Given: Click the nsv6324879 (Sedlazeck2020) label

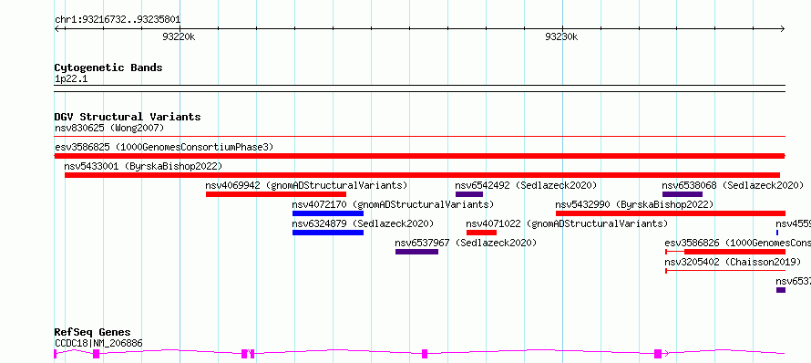Looking at the screenshot, I should pyautogui.click(x=363, y=223).
